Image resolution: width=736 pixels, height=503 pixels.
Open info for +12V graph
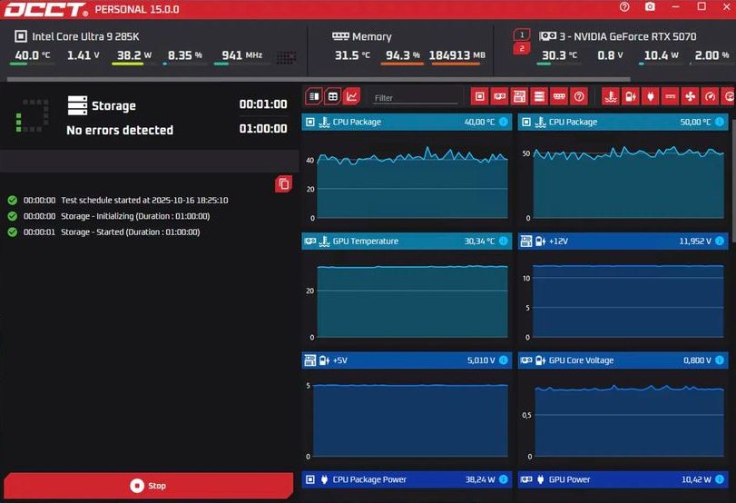[x=720, y=242]
